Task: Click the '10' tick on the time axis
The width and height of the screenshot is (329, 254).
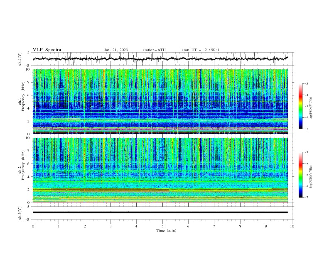Action: click(292, 226)
